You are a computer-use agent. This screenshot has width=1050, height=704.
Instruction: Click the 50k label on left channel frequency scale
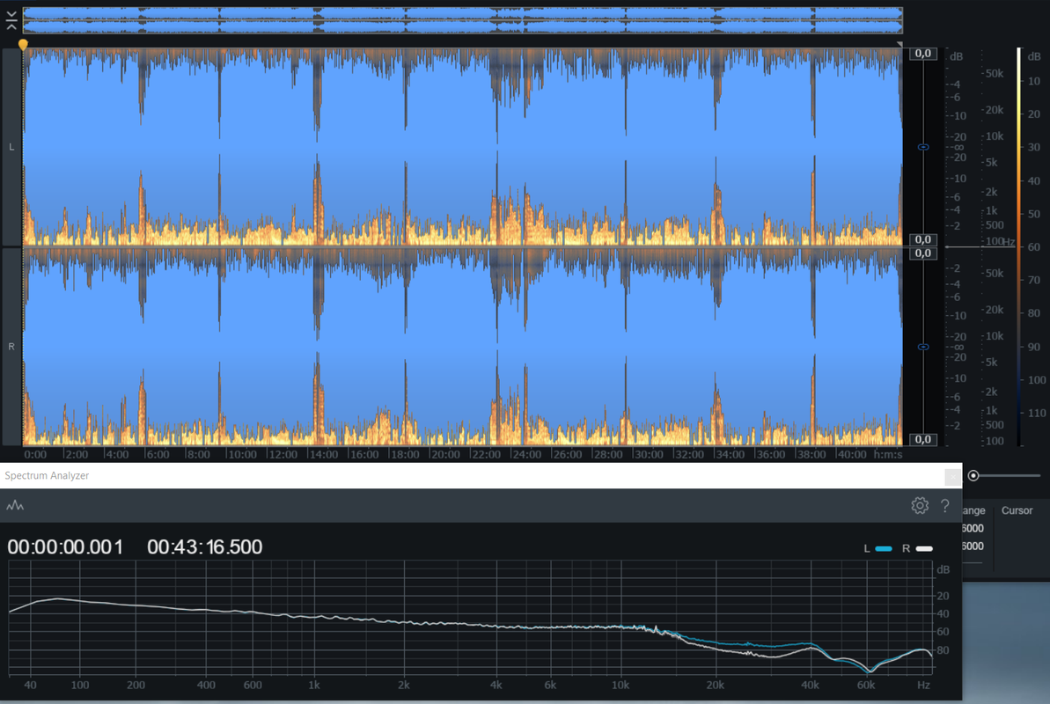(995, 74)
